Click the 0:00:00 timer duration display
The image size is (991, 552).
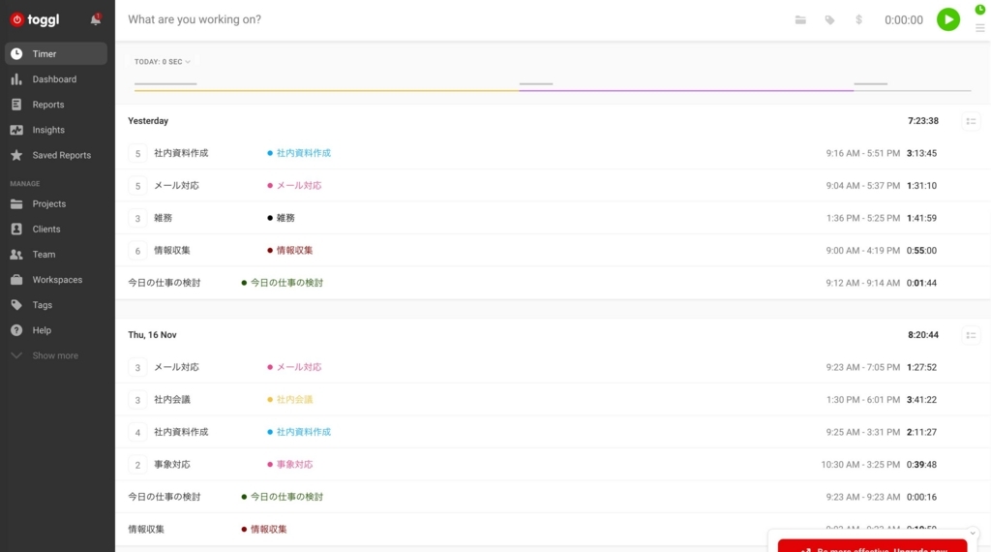(x=904, y=20)
